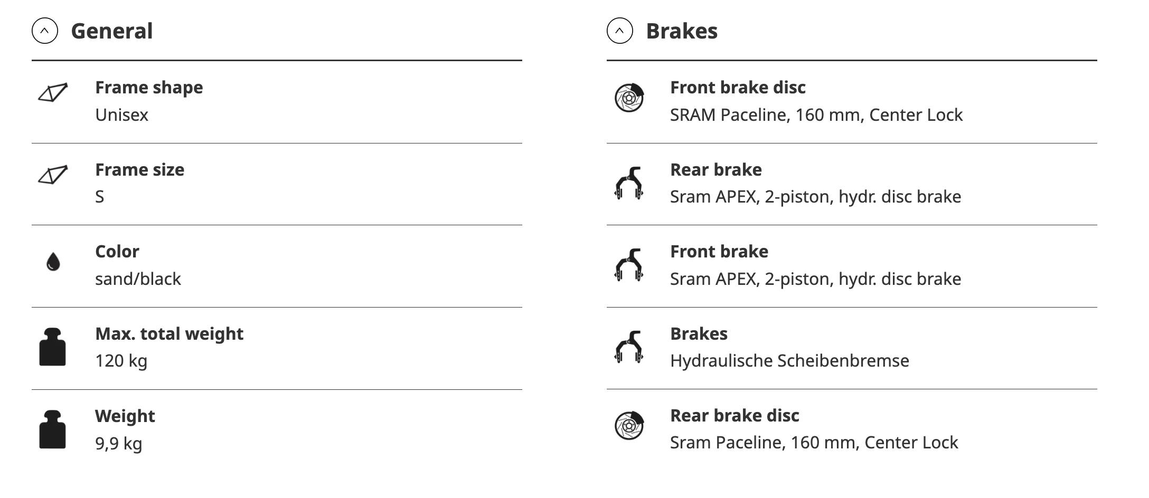The width and height of the screenshot is (1149, 498).
Task: Click the Frame size icon
Action: tap(53, 175)
